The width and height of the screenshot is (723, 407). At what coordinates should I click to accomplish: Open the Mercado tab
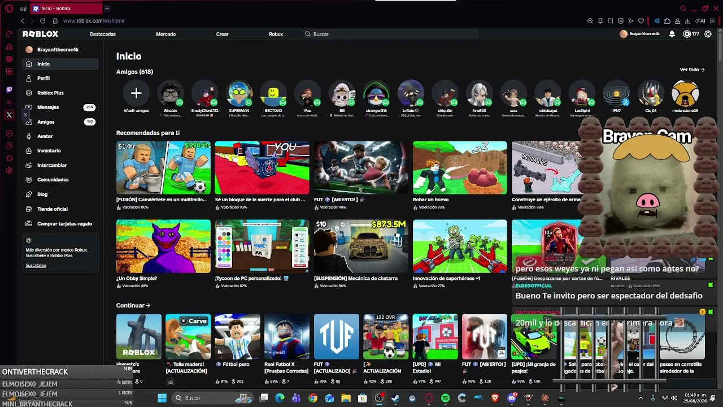165,34
